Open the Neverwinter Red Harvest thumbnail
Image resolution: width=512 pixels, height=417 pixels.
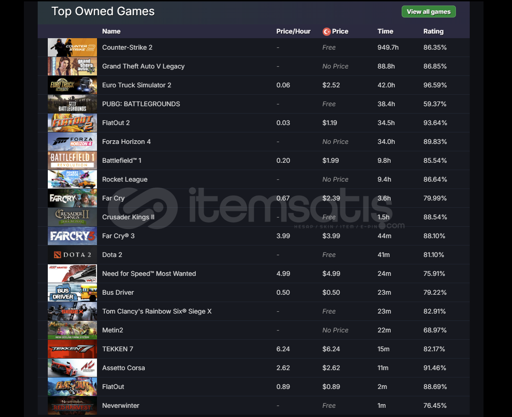72,406
